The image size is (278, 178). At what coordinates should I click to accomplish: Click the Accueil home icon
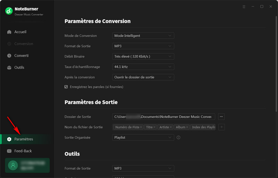click(x=9, y=32)
